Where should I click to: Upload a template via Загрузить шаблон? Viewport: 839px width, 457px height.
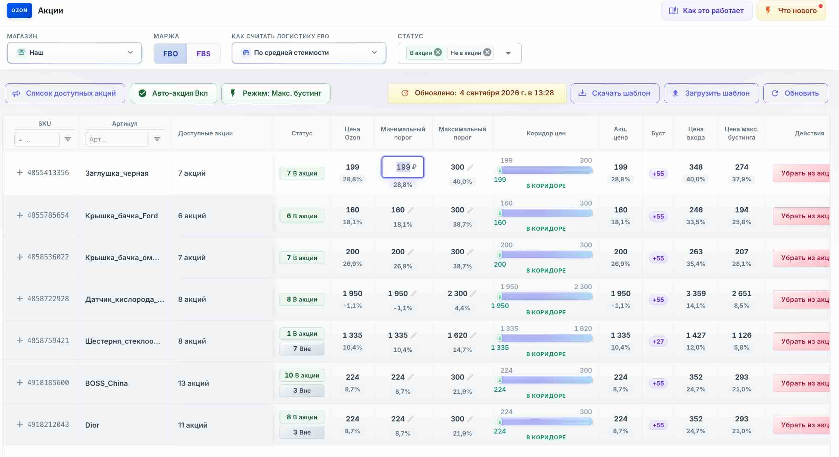711,93
